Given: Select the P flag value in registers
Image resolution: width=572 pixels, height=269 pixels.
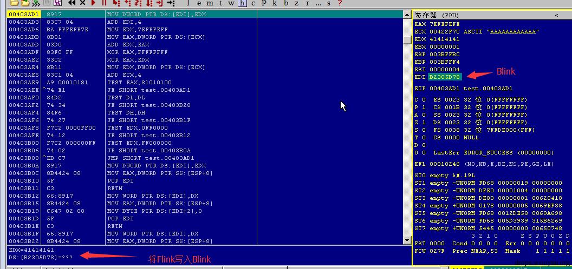Looking at the screenshot, I should click(x=424, y=107).
